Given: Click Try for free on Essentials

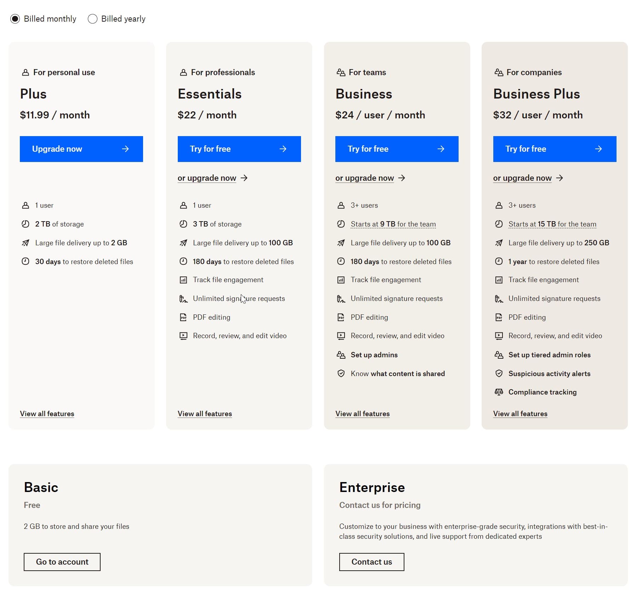Looking at the screenshot, I should [x=239, y=149].
